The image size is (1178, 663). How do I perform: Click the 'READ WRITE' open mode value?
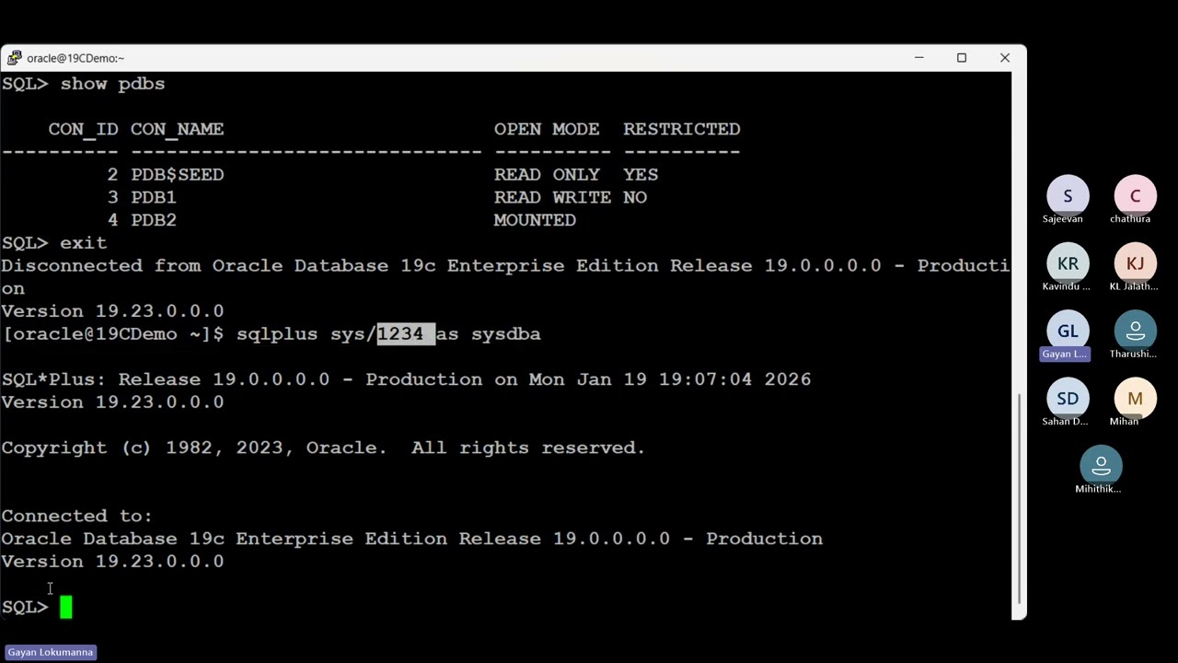tap(552, 197)
